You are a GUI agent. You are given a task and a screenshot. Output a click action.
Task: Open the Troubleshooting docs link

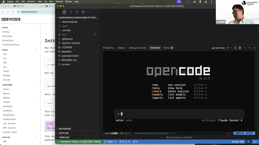11,45
